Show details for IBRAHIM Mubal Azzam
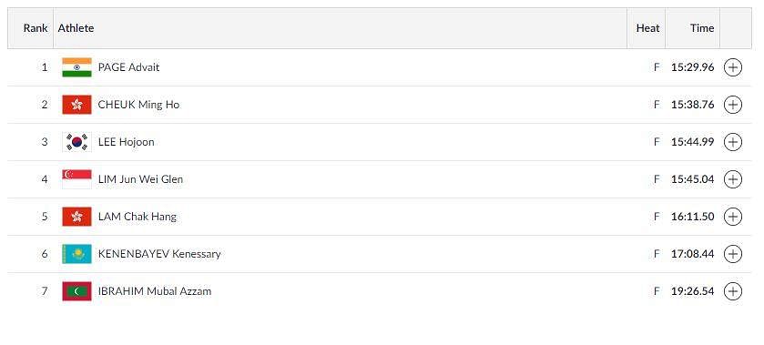Viewport: 764px width, 345px height. click(733, 291)
